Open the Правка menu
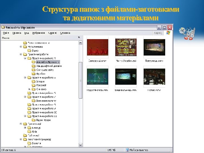Screen dimensions: 204x153 pyautogui.click(x=17, y=33)
